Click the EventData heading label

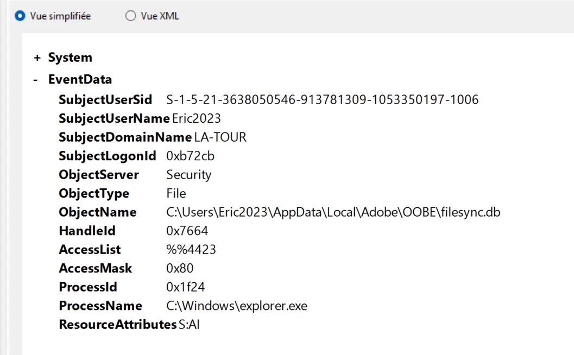80,79
